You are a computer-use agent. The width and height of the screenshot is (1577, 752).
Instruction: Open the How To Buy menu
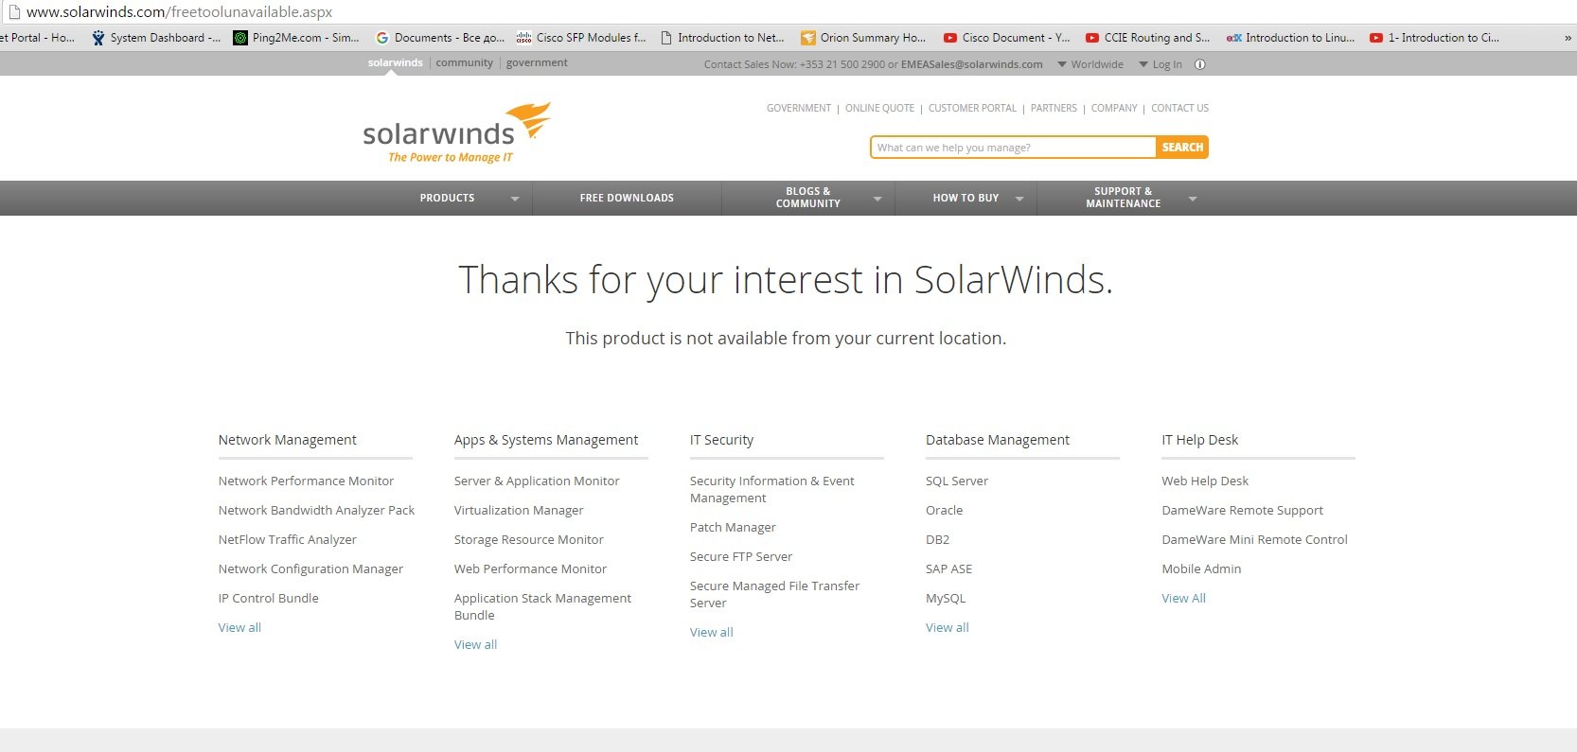point(966,198)
